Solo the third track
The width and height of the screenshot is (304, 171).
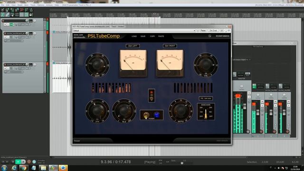coord(8,68)
